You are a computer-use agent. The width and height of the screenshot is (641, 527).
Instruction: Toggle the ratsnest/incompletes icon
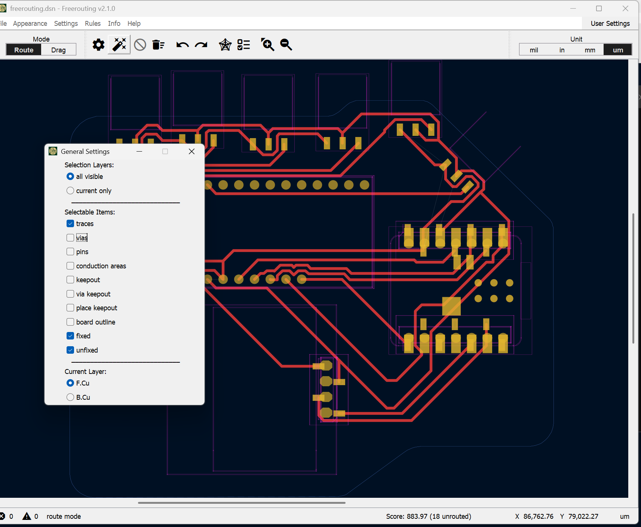coord(225,45)
